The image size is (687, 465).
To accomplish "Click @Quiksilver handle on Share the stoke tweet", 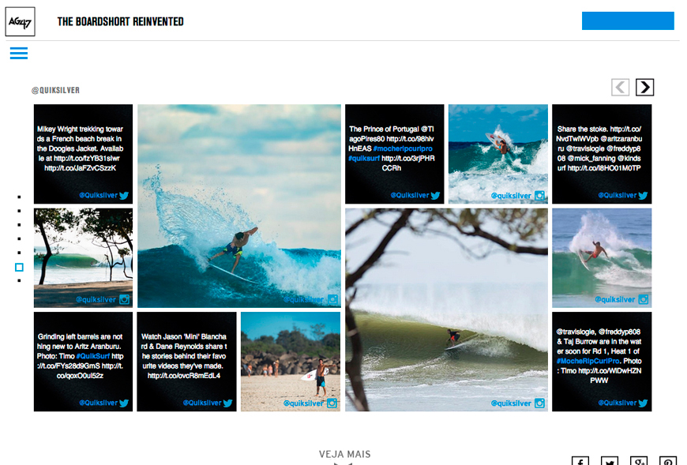I will tap(618, 196).
